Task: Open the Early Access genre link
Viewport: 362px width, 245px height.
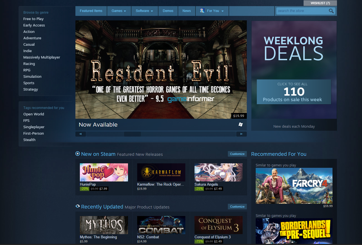Action: pos(34,25)
